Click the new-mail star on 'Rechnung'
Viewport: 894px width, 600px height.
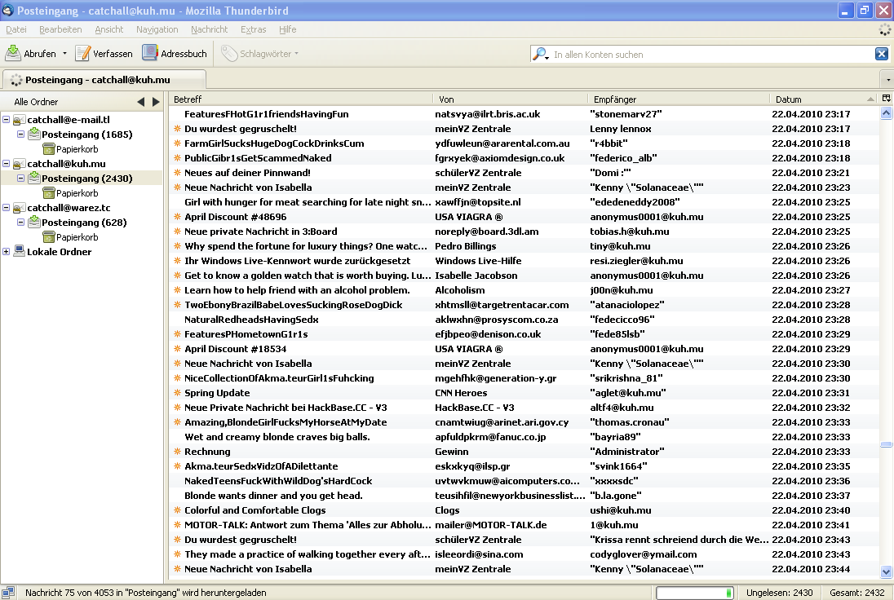coord(177,452)
